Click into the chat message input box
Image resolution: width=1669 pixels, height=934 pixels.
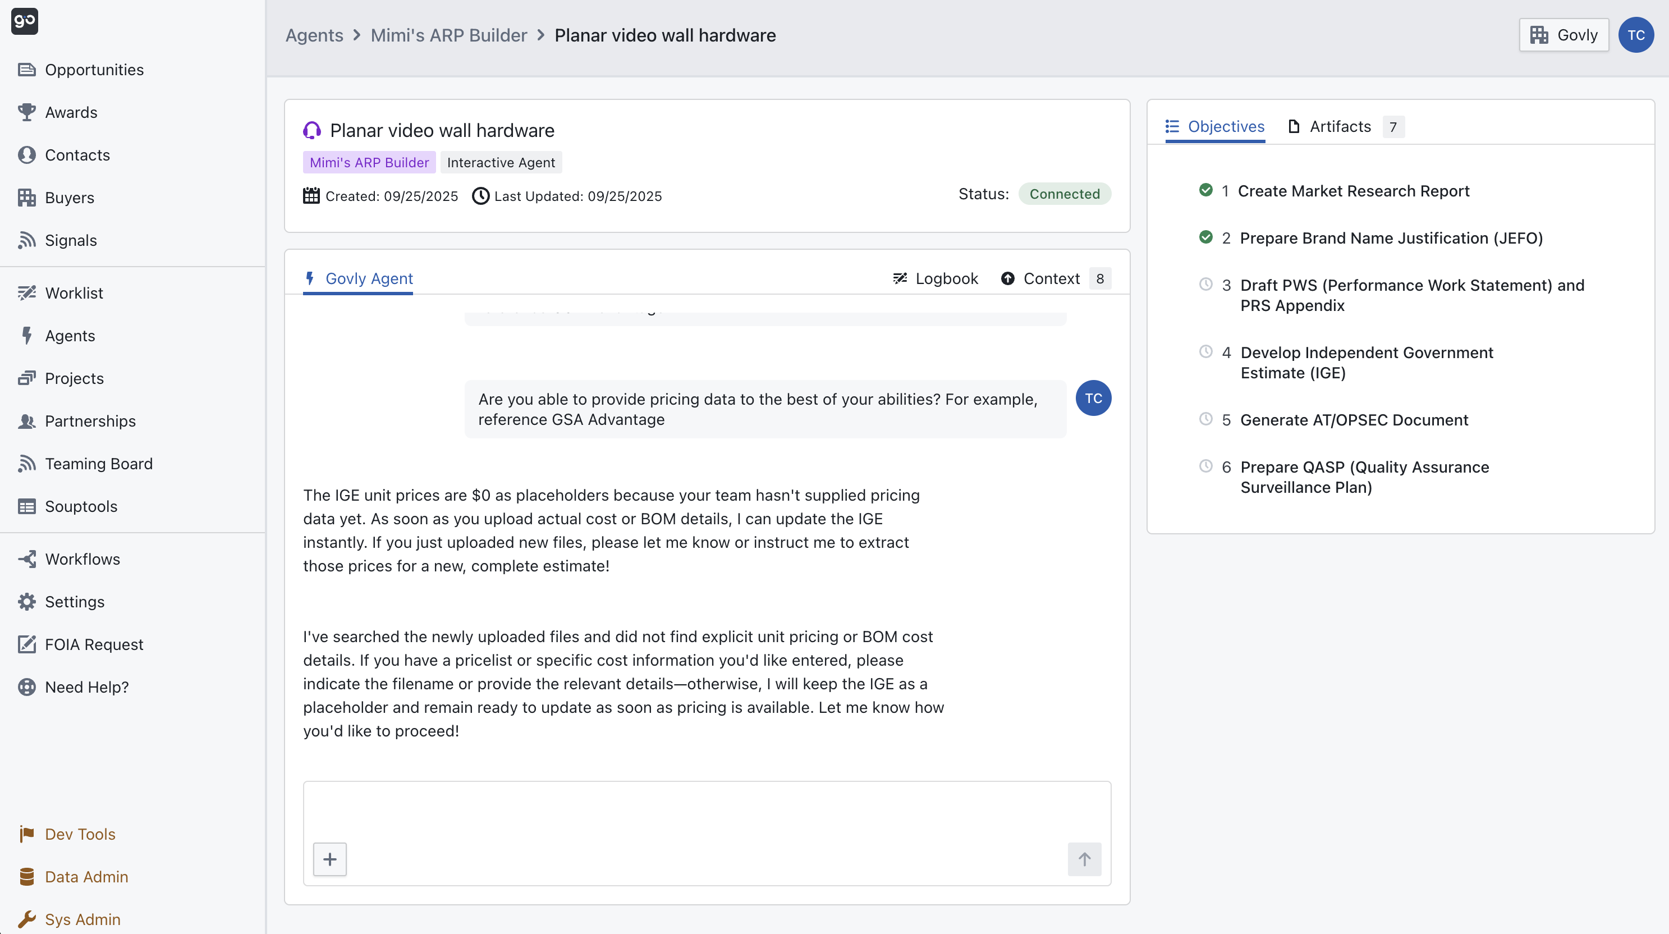tap(706, 810)
